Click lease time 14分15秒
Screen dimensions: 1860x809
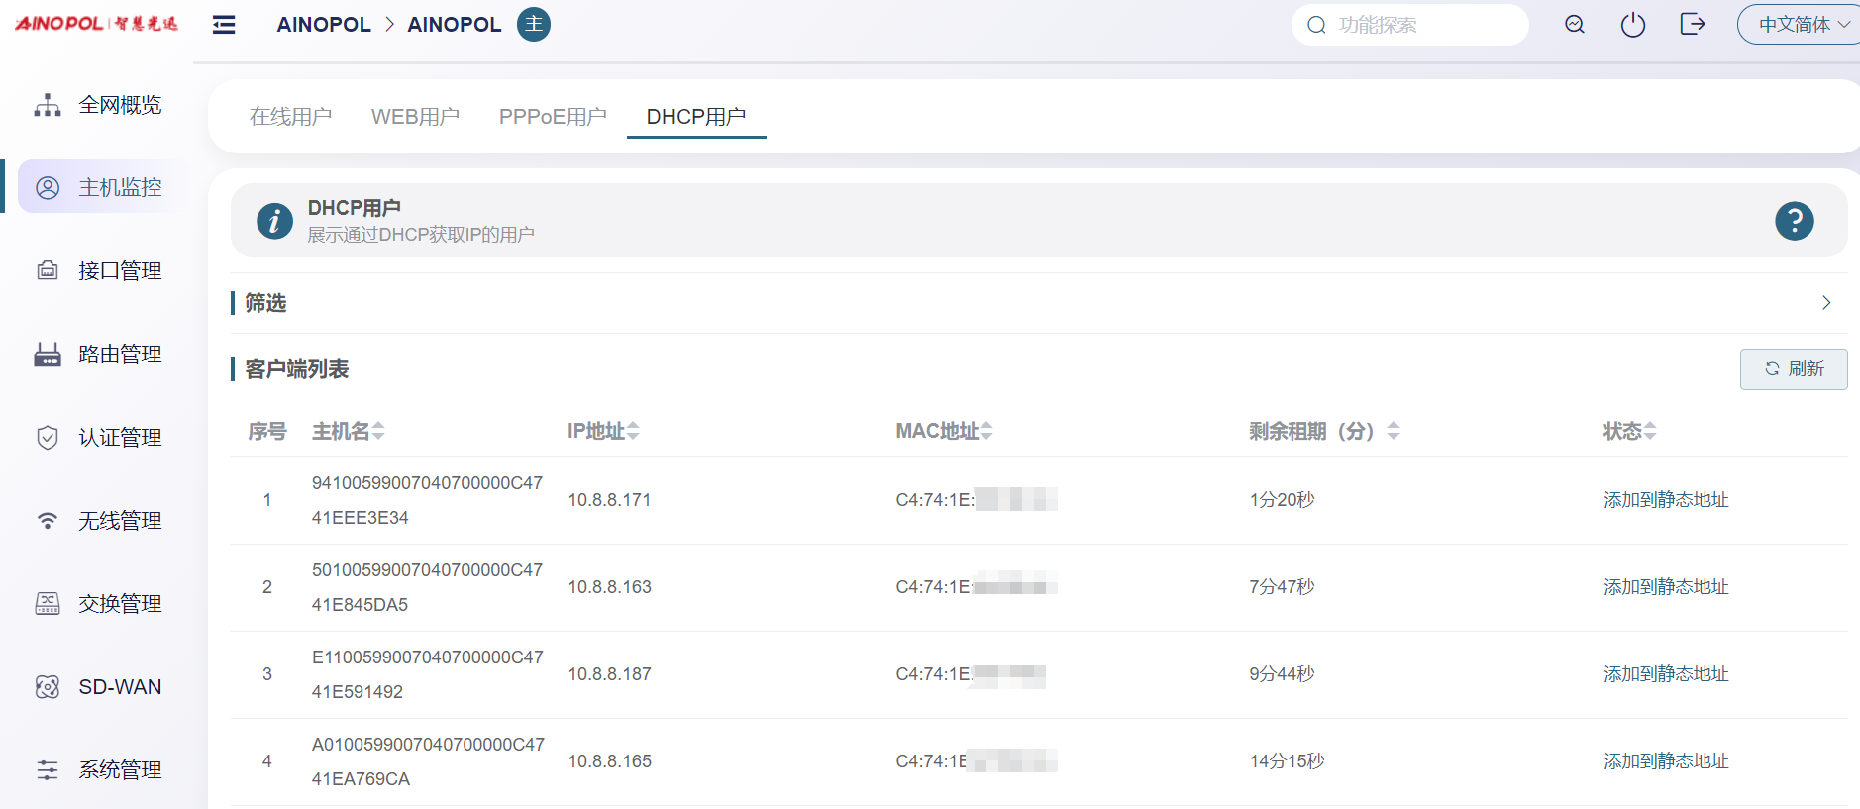coord(1287,761)
